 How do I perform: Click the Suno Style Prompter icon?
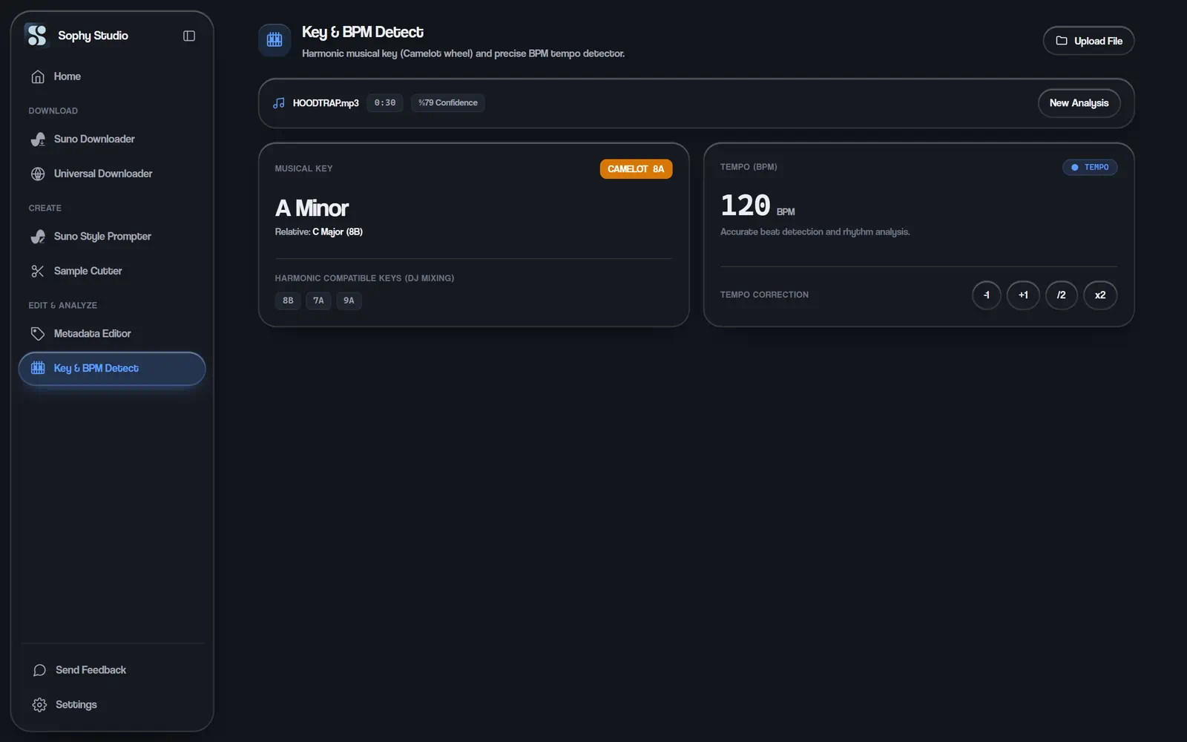point(38,236)
